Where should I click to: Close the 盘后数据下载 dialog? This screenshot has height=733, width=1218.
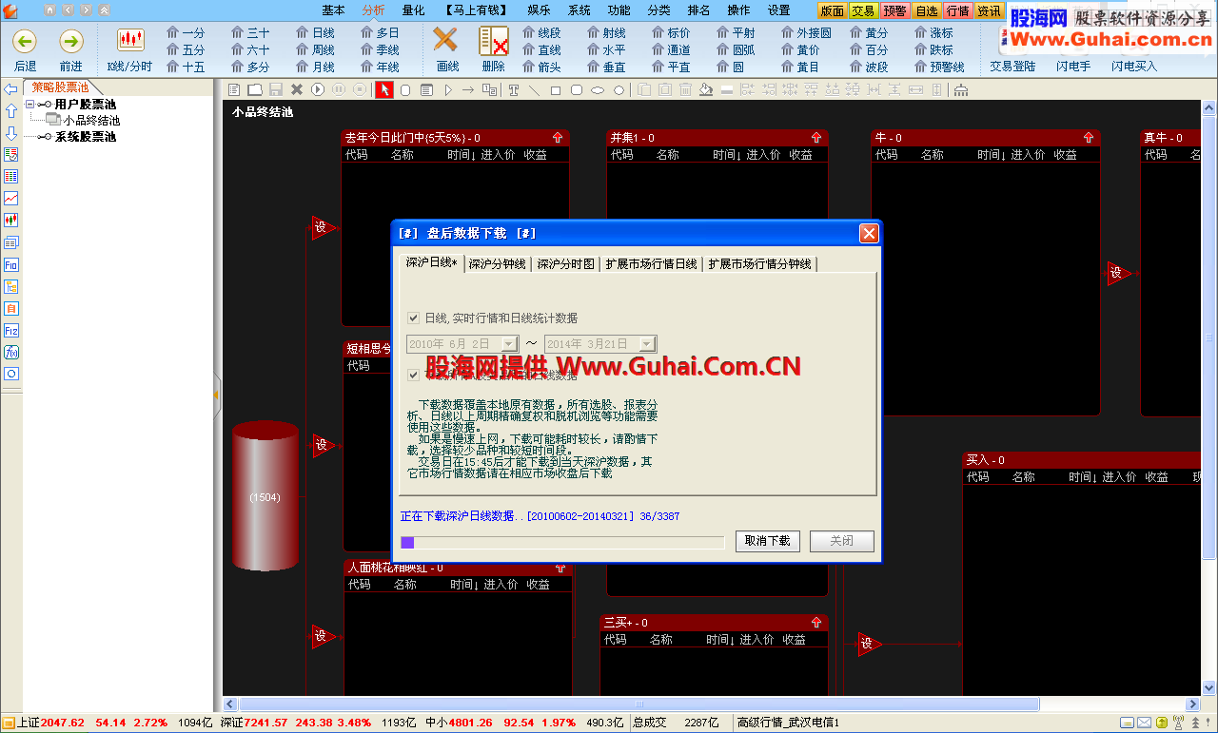tap(869, 233)
